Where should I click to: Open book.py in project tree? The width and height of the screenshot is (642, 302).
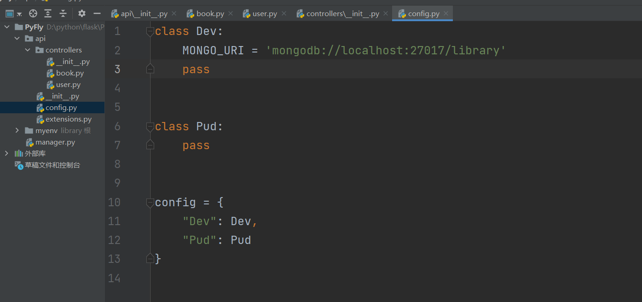point(70,73)
